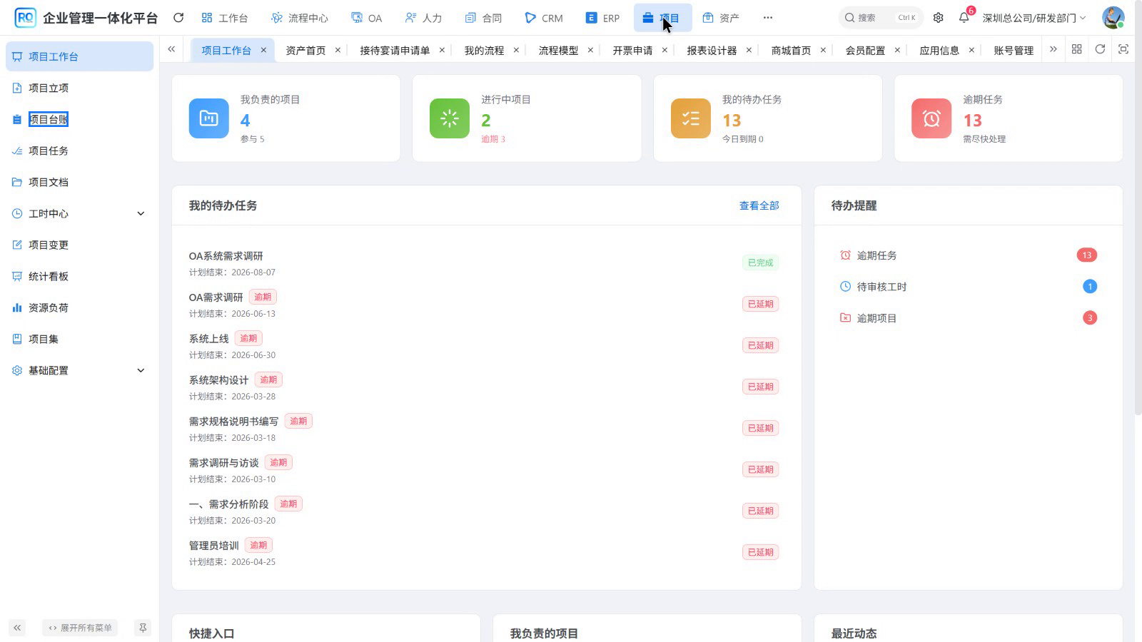Pin the sidebar using the pin icon

[x=143, y=628]
